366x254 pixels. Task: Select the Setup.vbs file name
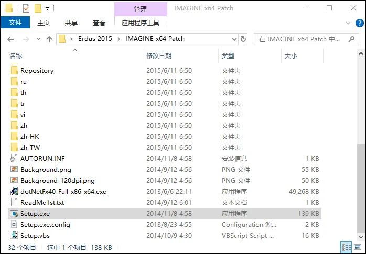(35, 236)
